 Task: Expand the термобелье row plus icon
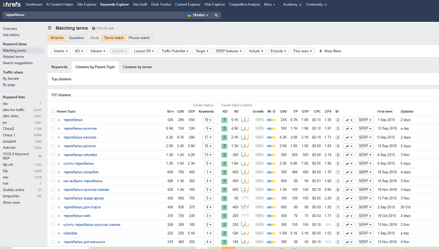click(59, 120)
